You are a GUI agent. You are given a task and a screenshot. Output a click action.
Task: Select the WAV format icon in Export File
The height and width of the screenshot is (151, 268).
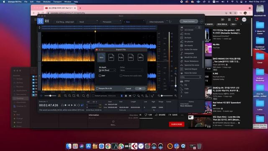(101, 57)
